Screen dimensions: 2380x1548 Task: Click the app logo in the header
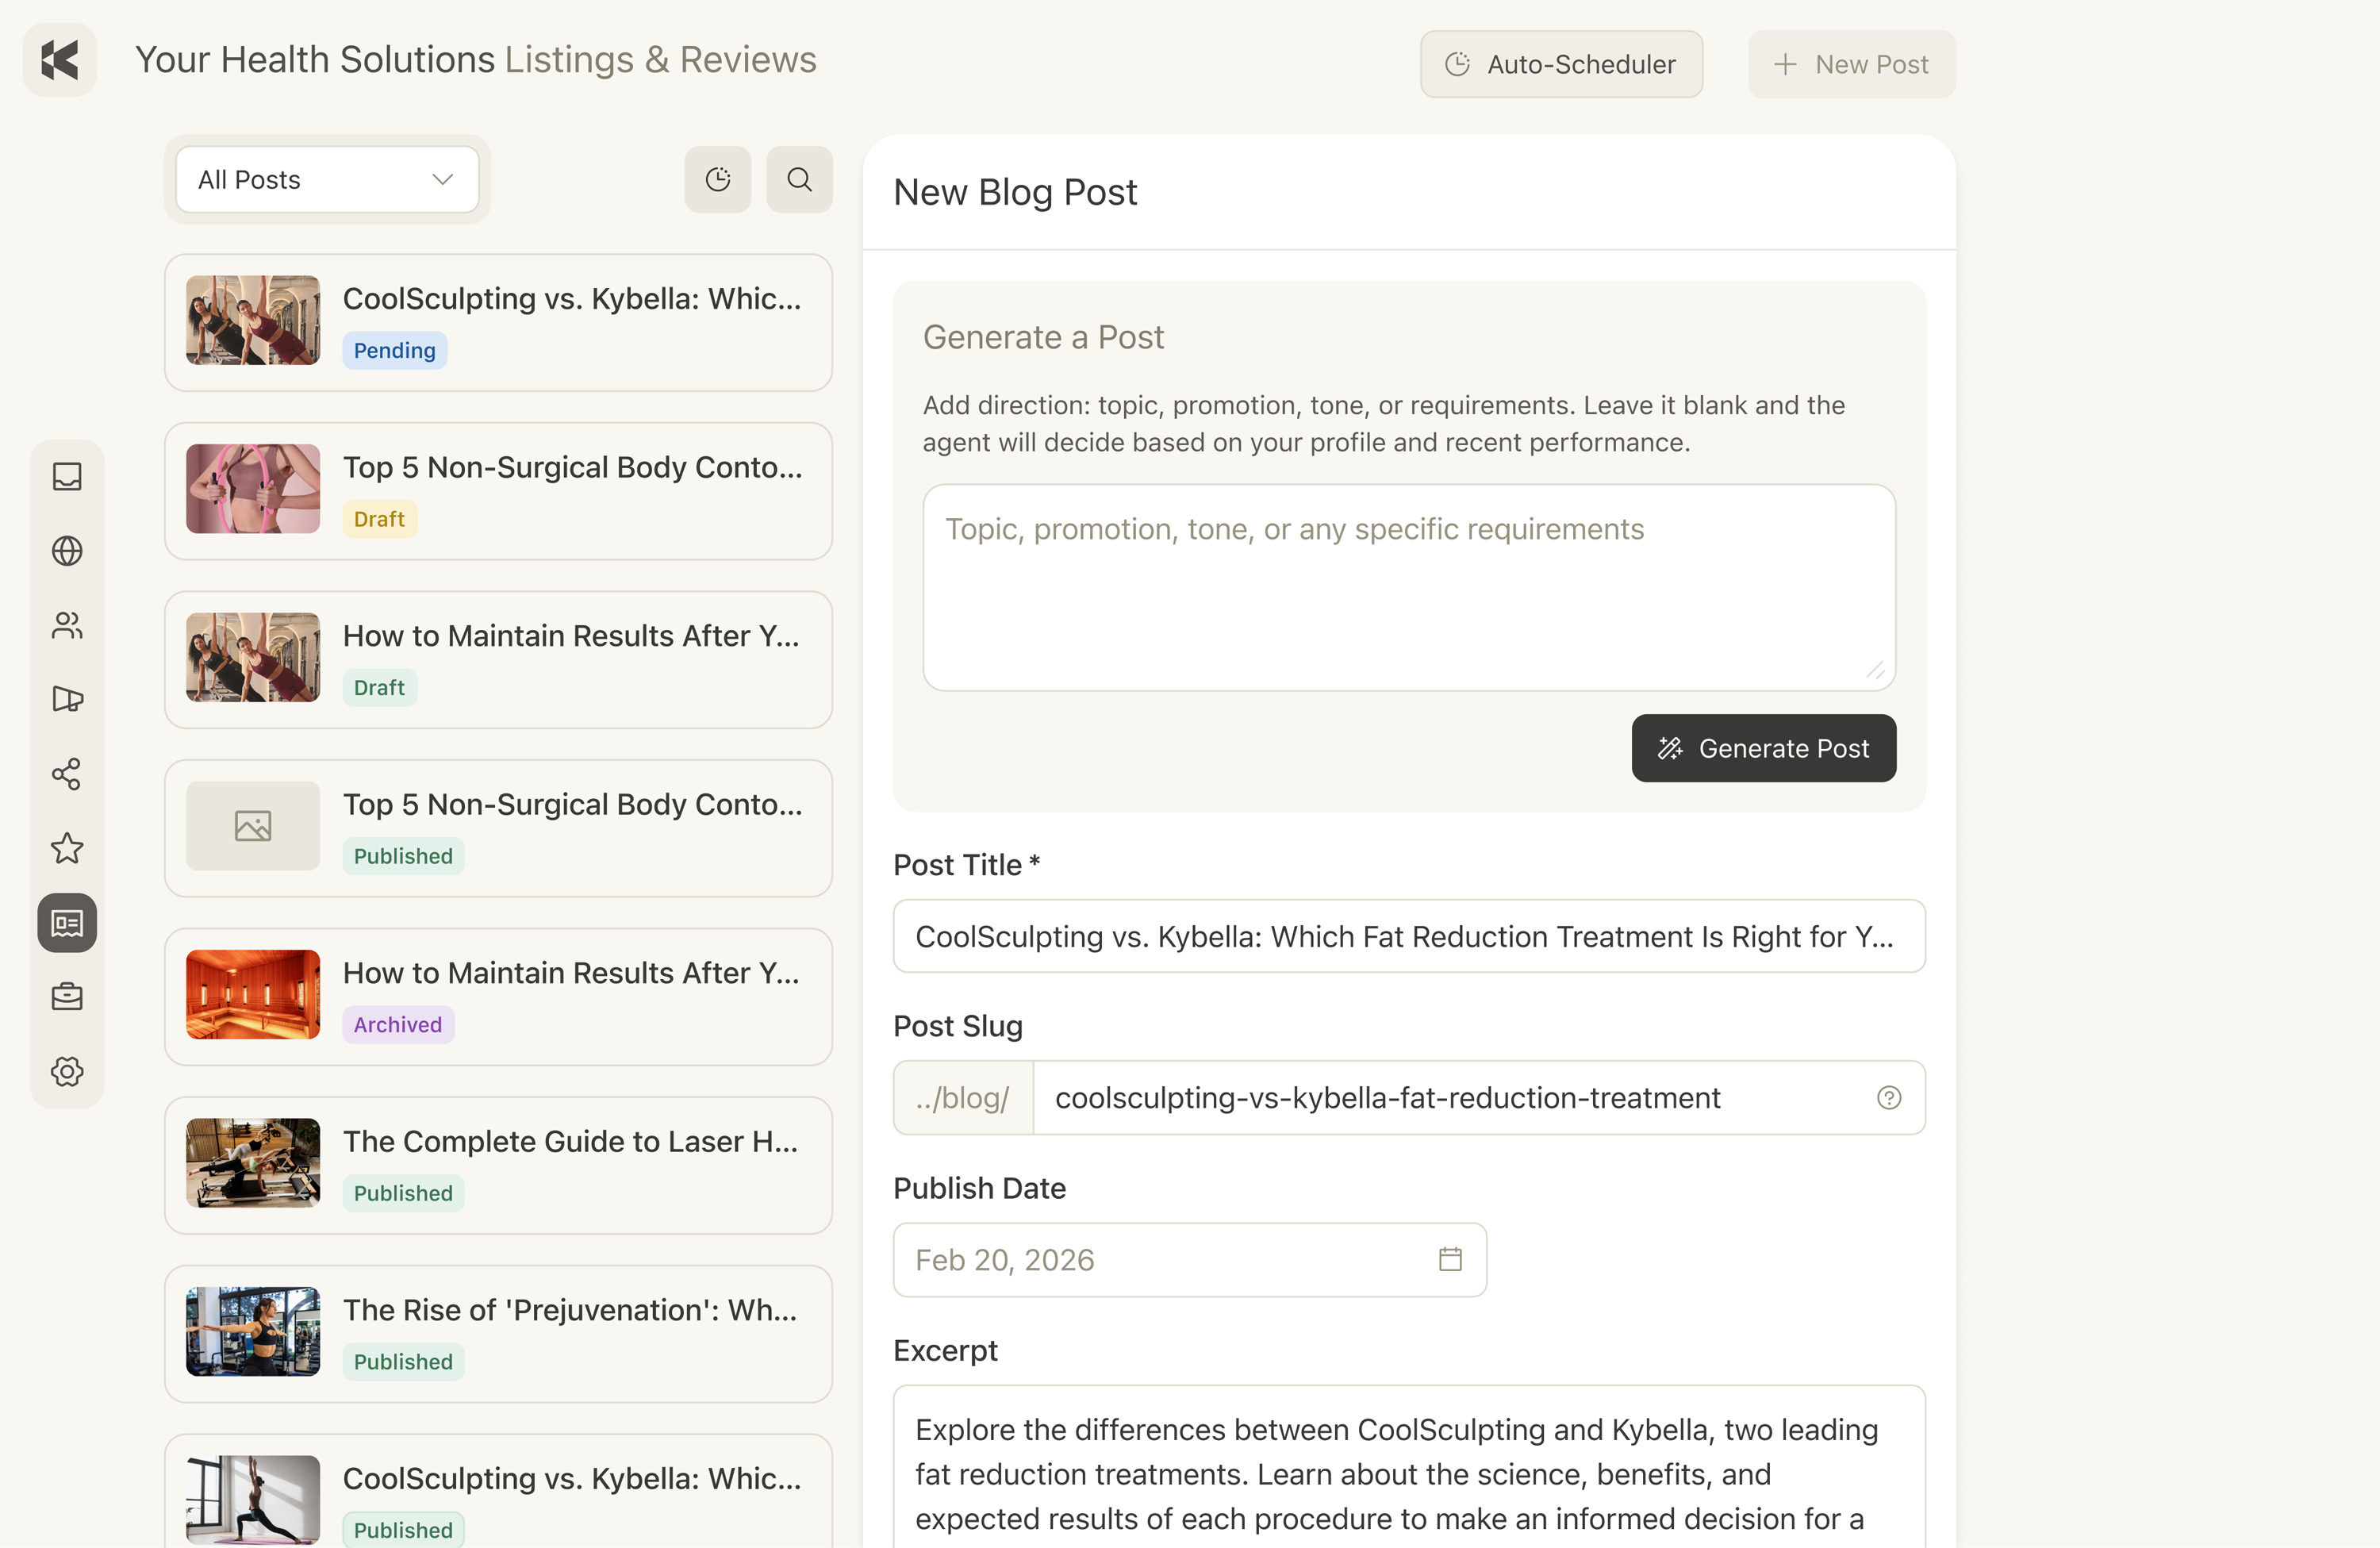tap(60, 60)
